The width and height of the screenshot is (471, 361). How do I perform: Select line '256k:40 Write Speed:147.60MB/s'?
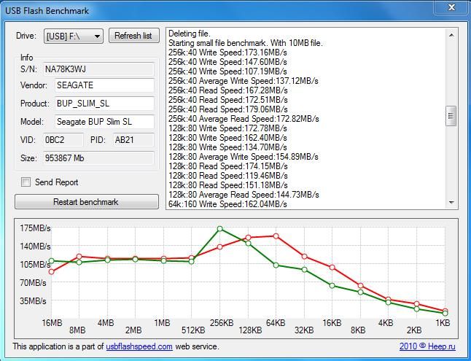[227, 62]
